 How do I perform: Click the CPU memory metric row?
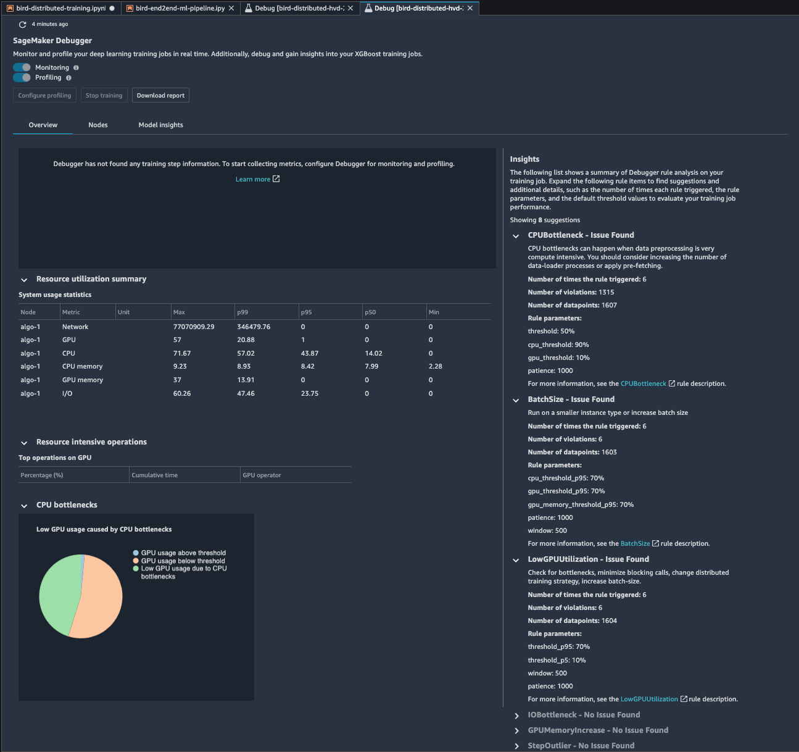coord(255,366)
